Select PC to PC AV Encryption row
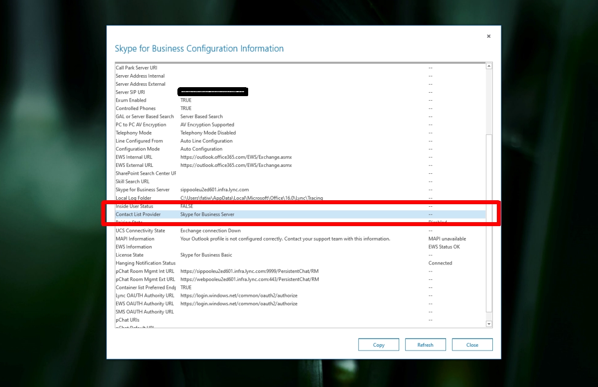Image resolution: width=598 pixels, height=387 pixels. pyautogui.click(x=300, y=125)
